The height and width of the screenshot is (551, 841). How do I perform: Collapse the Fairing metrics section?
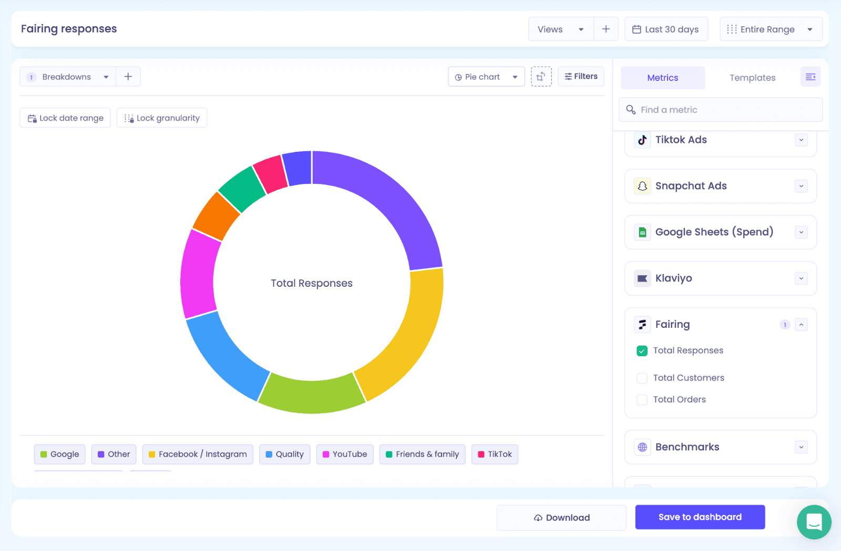tap(801, 325)
